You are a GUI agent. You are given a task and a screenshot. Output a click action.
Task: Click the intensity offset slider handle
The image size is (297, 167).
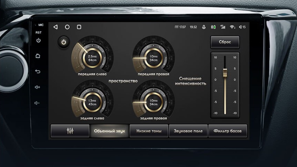tap(225, 73)
